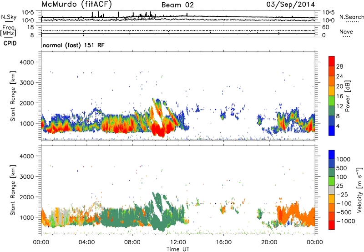Click the red -1000 Velocity swatch

(332, 225)
